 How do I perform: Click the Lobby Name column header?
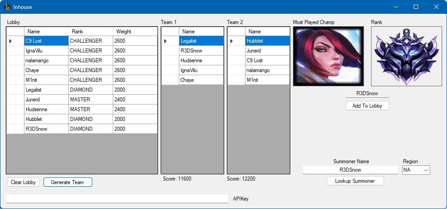coord(46,32)
